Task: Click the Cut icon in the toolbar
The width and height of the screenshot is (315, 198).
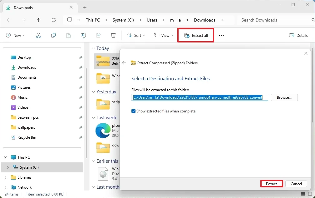Action: point(38,35)
